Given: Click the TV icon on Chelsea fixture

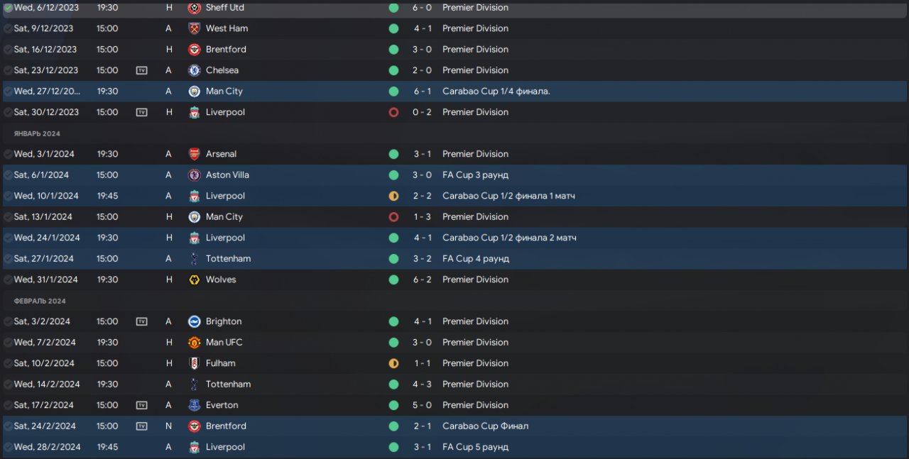Looking at the screenshot, I should point(141,70).
